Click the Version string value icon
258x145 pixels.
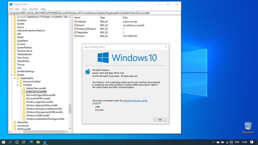click(75, 36)
